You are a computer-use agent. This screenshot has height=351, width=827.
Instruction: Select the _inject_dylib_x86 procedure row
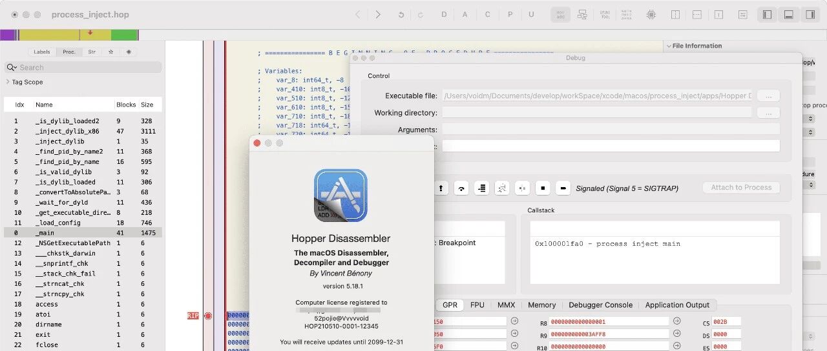83,131
